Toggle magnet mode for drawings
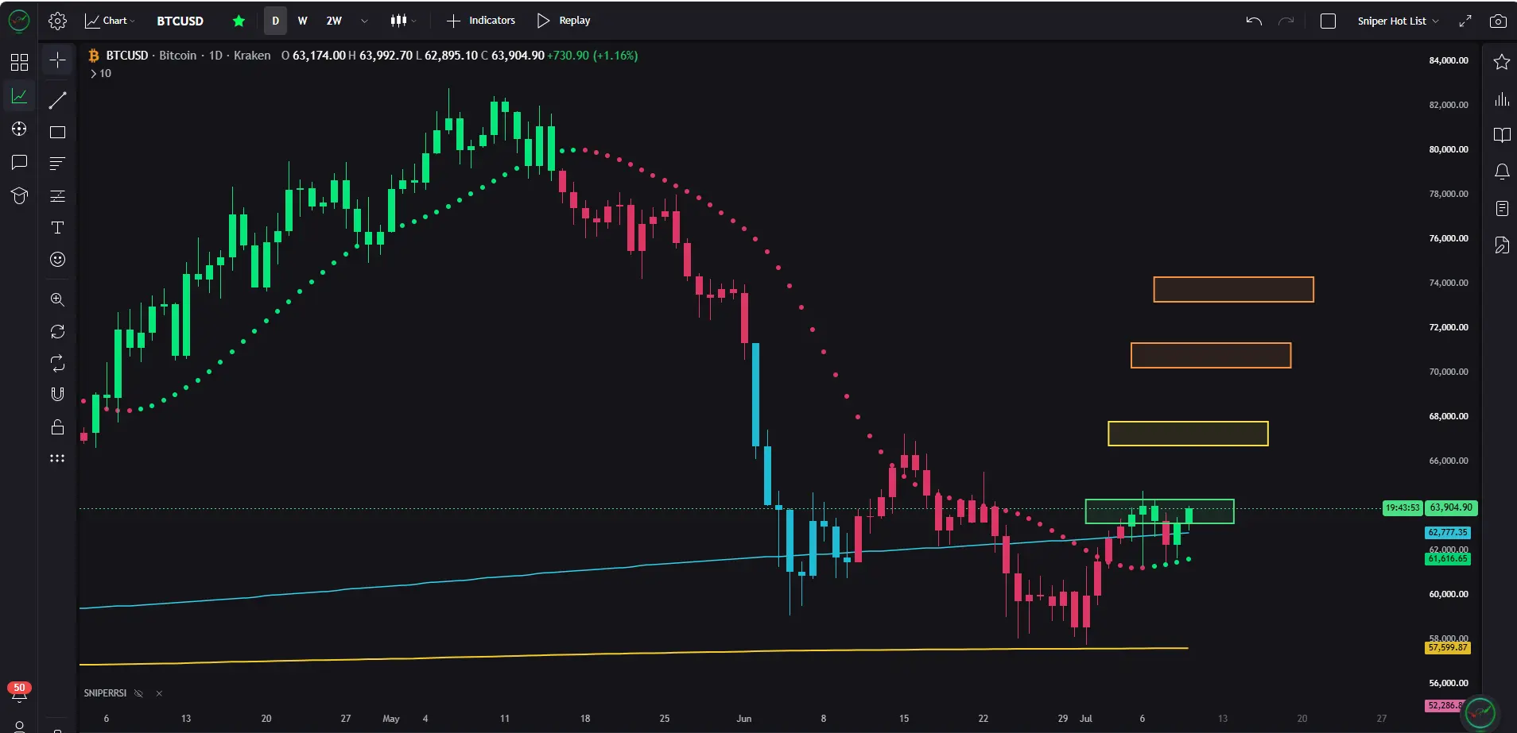The height and width of the screenshot is (733, 1517). pos(57,395)
